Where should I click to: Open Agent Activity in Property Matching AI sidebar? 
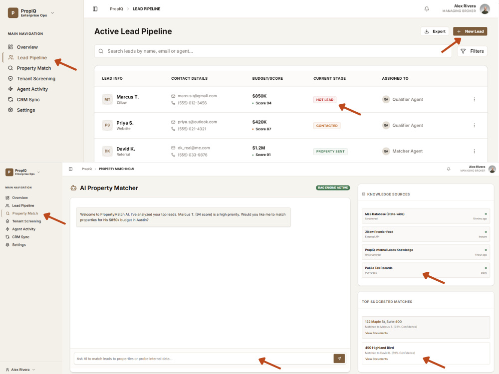[x=23, y=229]
